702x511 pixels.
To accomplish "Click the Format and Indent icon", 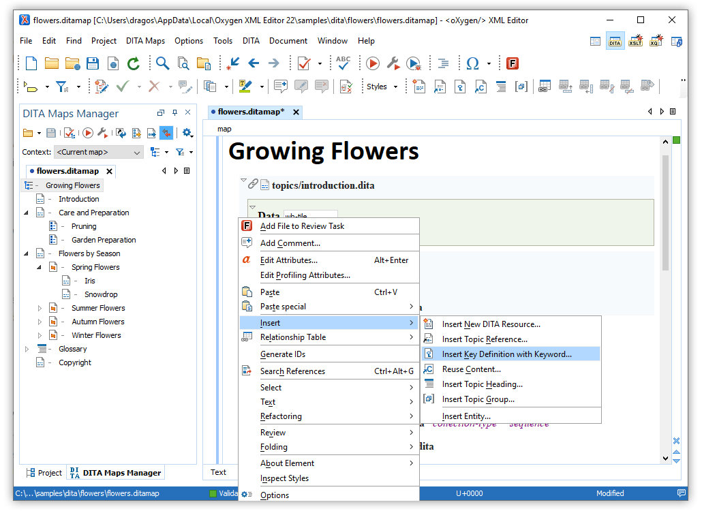I will click(443, 63).
